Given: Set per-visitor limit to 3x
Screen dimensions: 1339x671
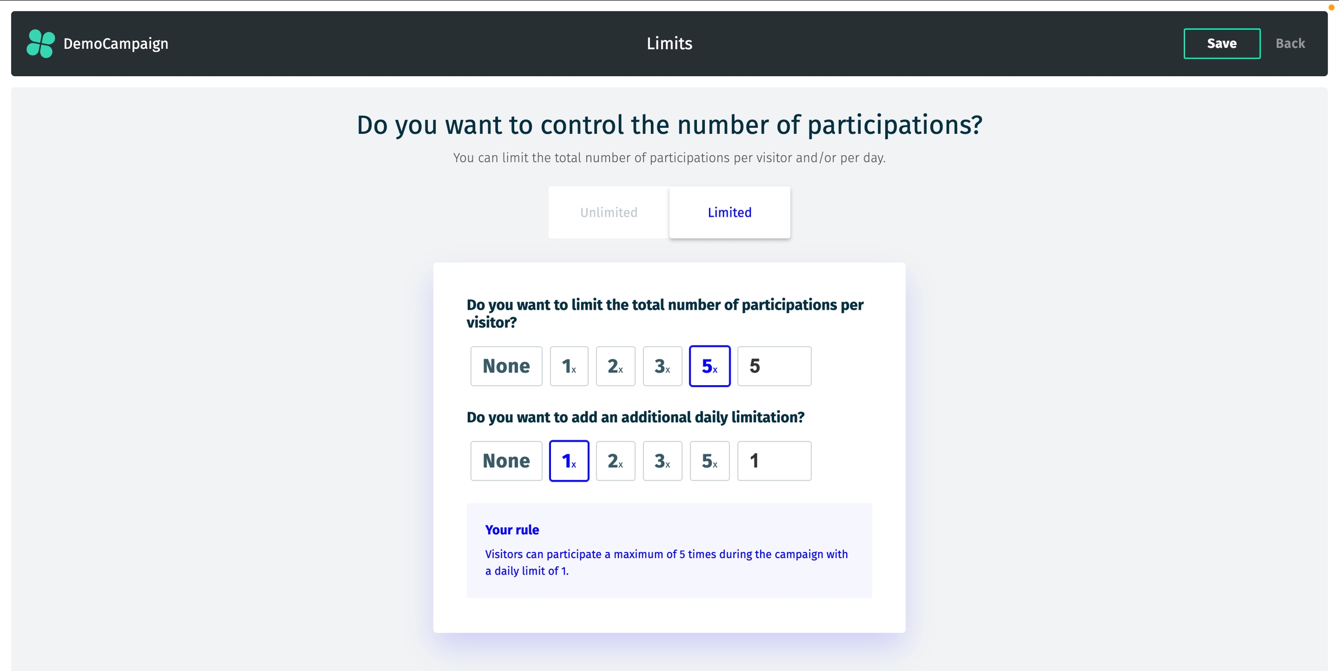Looking at the screenshot, I should coord(663,366).
